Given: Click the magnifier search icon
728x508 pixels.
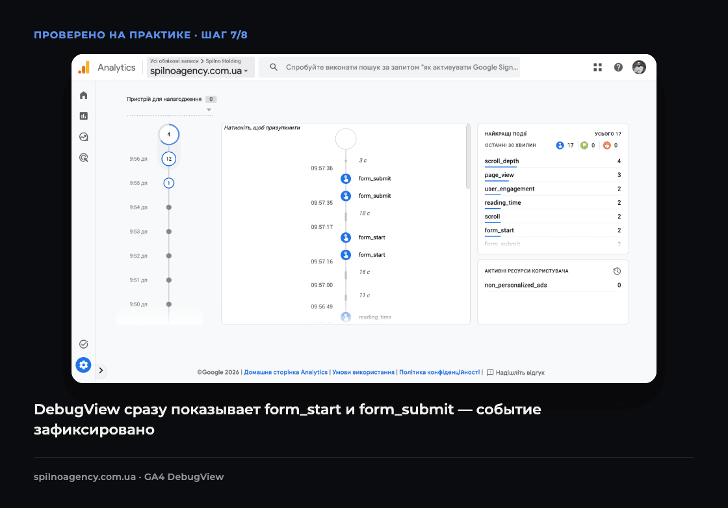Looking at the screenshot, I should pyautogui.click(x=274, y=68).
